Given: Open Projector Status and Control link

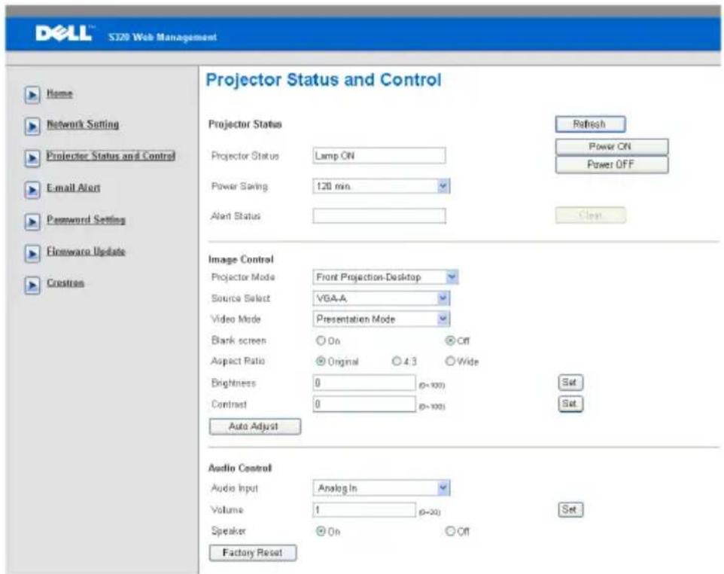Looking at the screenshot, I should [x=111, y=156].
